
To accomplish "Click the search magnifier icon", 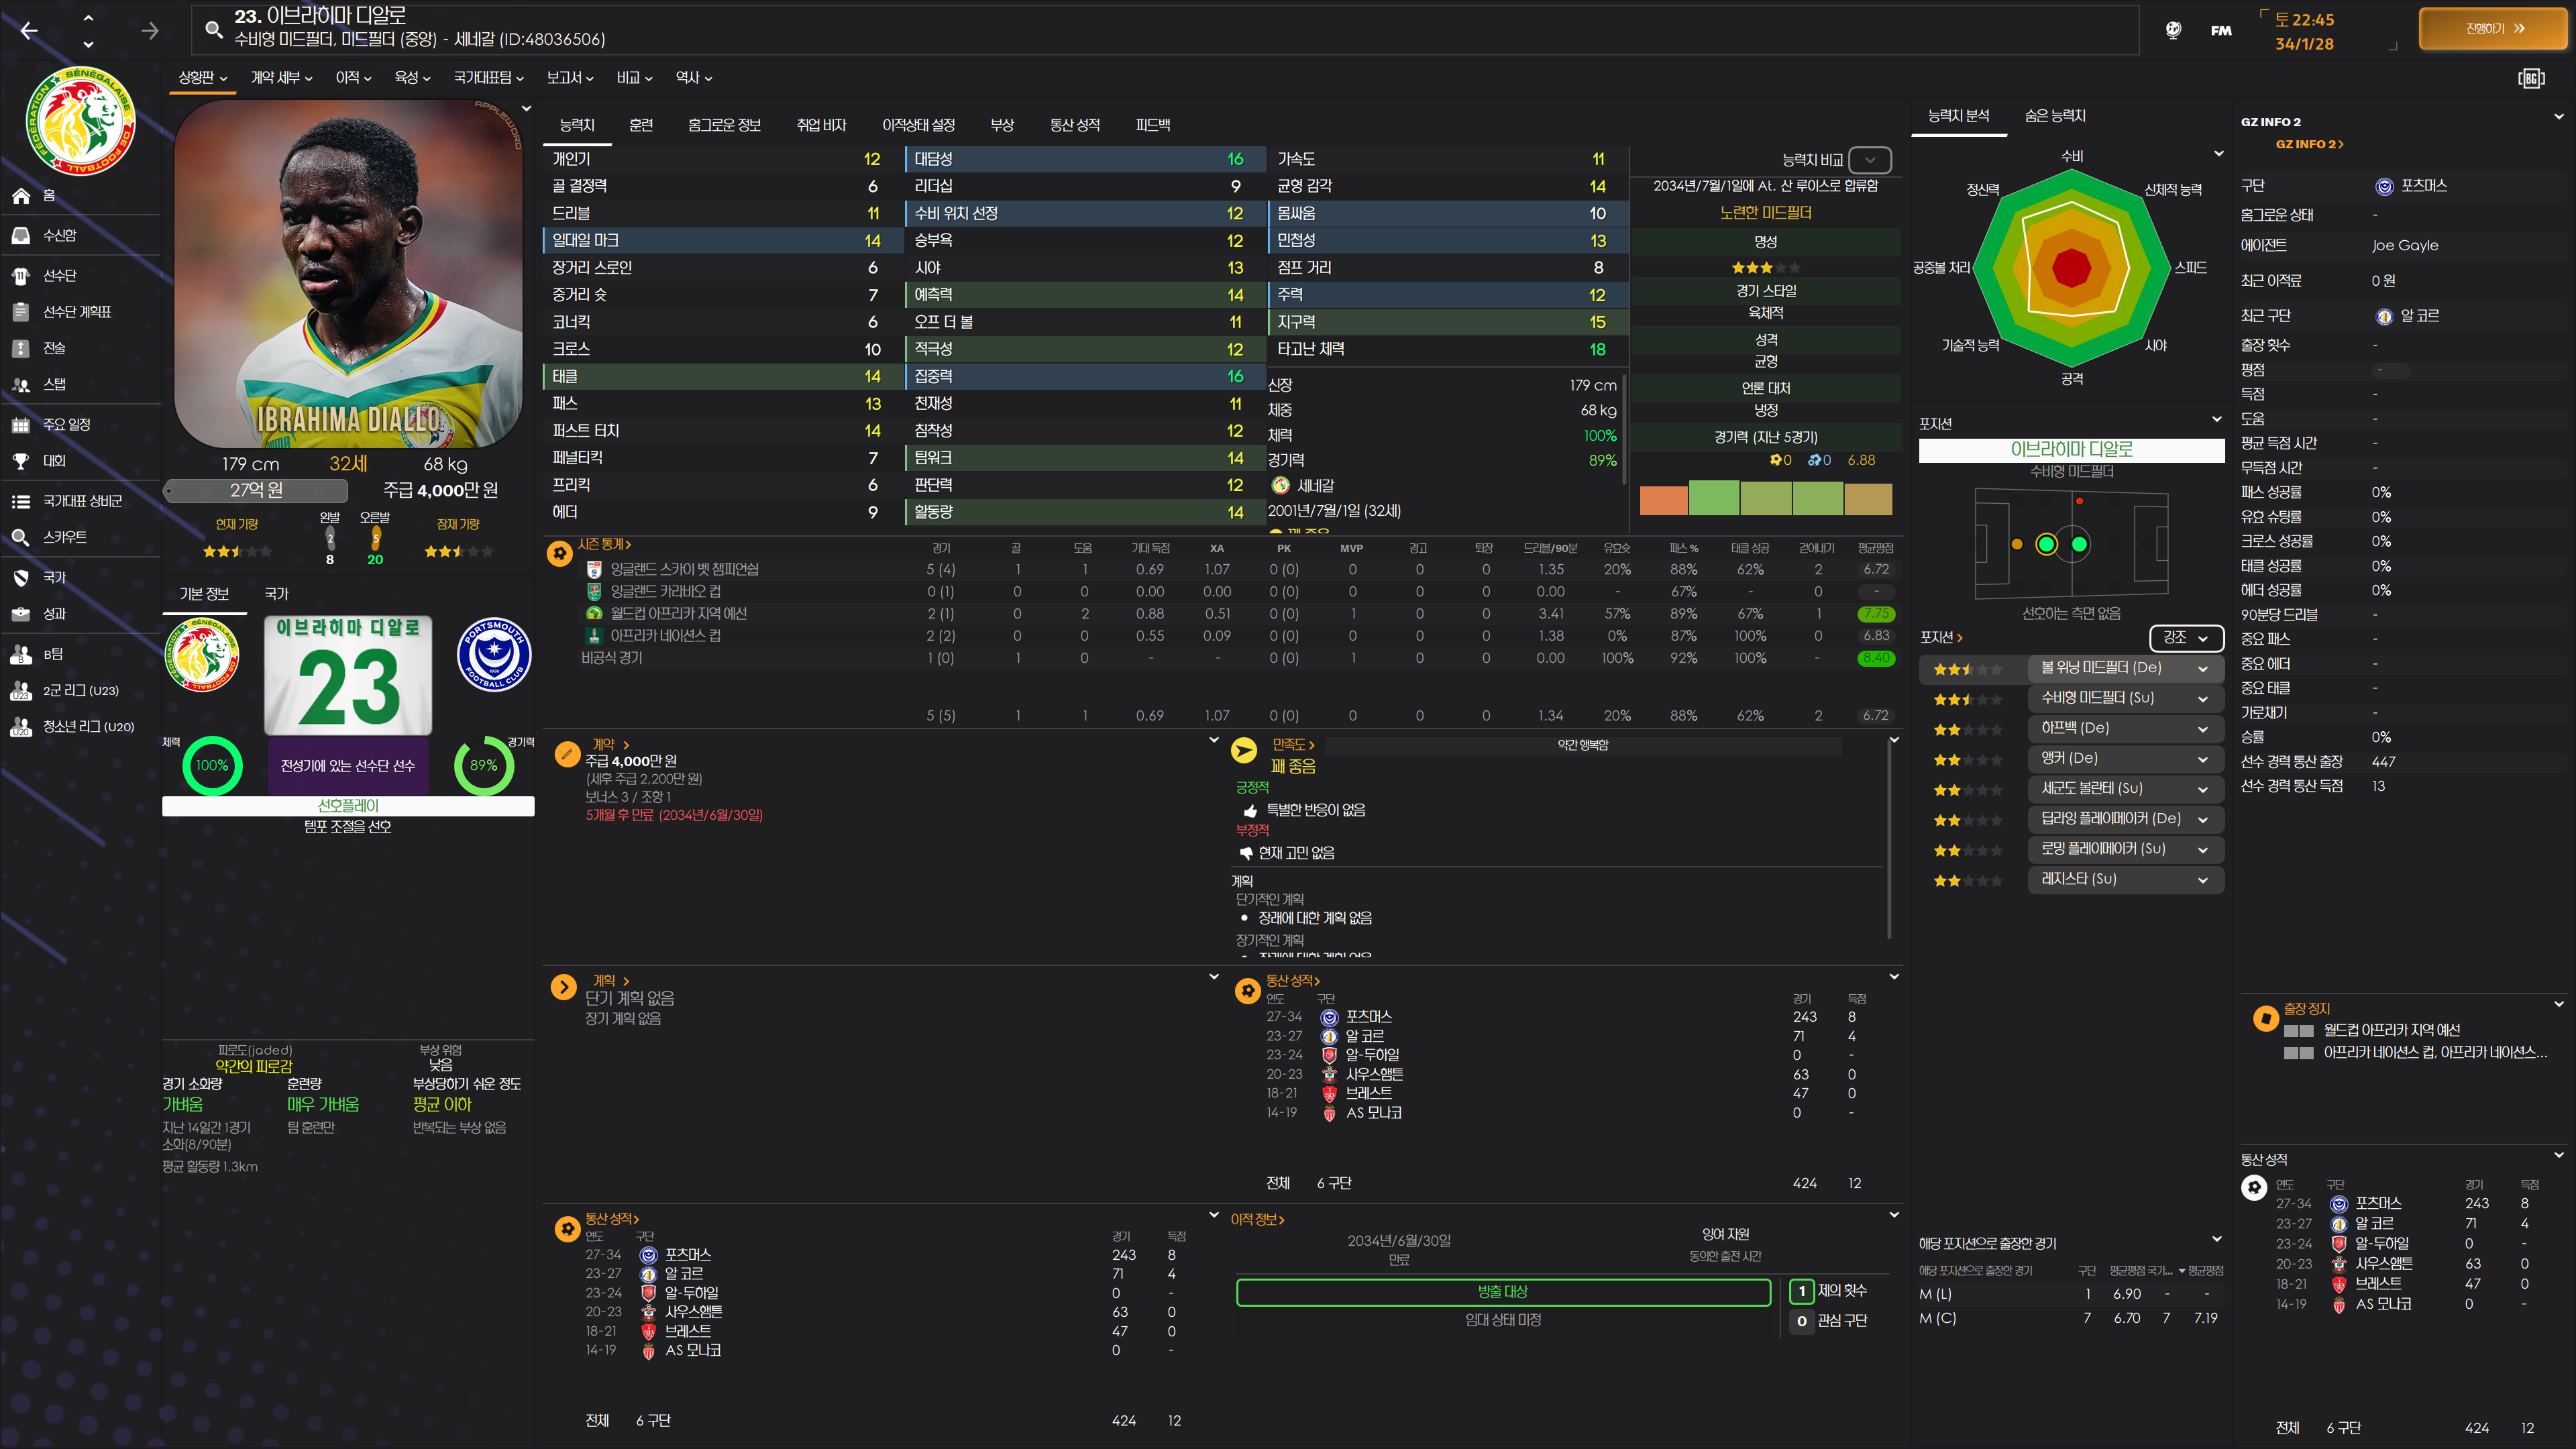I will point(213,29).
